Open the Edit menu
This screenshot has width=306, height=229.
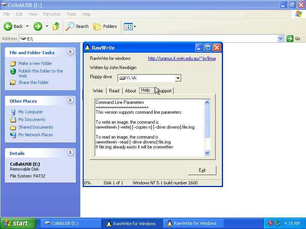click(19, 14)
